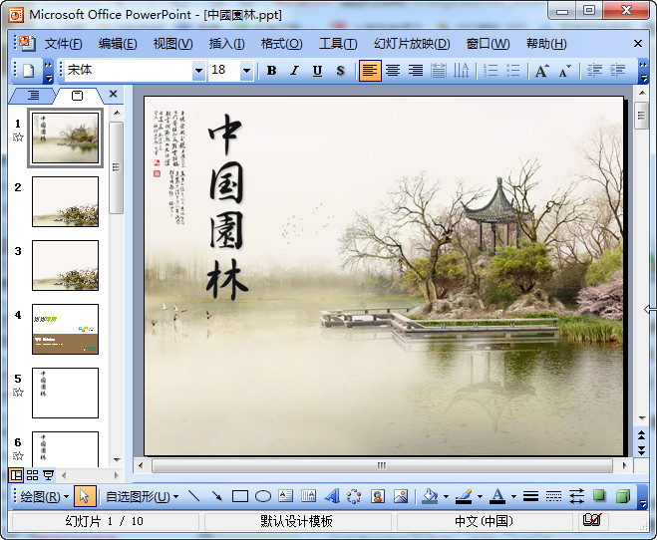This screenshot has height=540, width=657.
Task: Select the Line drawing tool
Action: pos(193,496)
